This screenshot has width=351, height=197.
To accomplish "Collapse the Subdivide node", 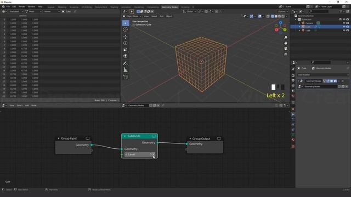I will pyautogui.click(x=124, y=136).
